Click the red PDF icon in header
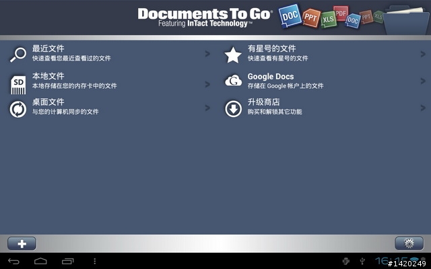 coord(341,13)
